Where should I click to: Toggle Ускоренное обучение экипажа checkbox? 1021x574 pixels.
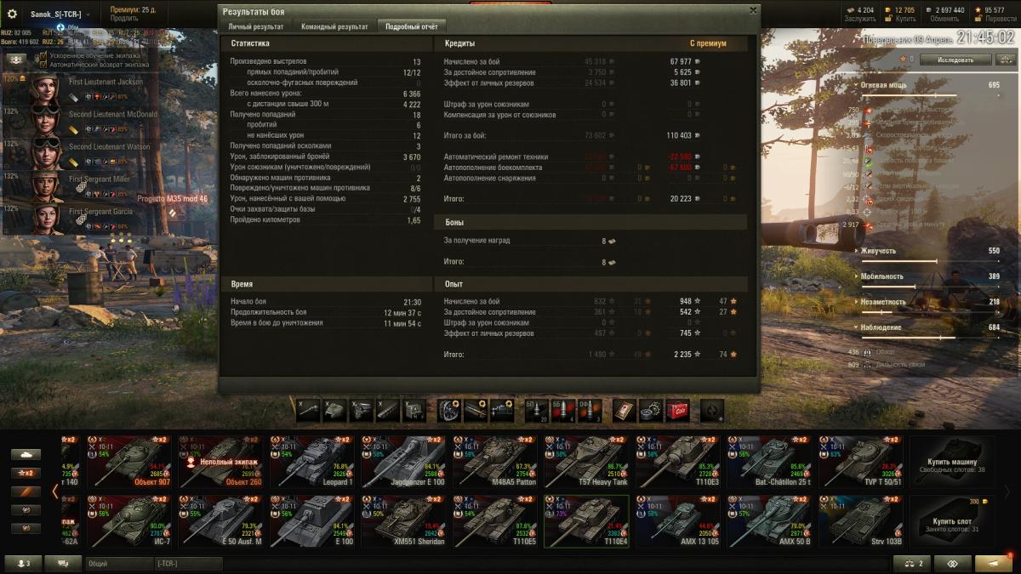coord(43,55)
